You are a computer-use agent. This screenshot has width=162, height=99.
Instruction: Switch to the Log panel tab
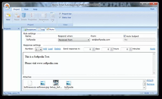[x=41, y=30]
